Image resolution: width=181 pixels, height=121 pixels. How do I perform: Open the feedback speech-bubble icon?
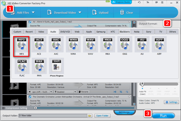click(156, 2)
